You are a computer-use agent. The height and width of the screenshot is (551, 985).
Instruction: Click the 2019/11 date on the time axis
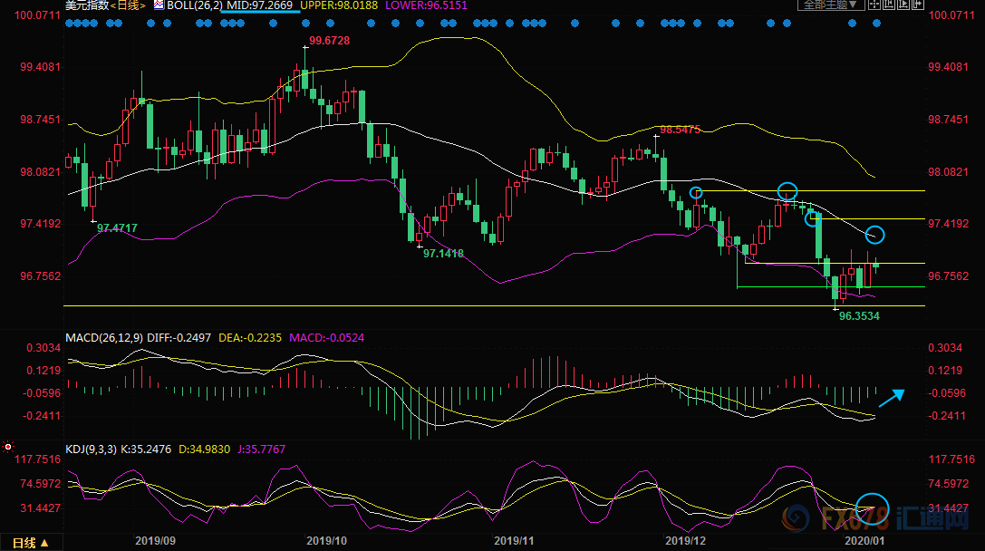tap(514, 540)
